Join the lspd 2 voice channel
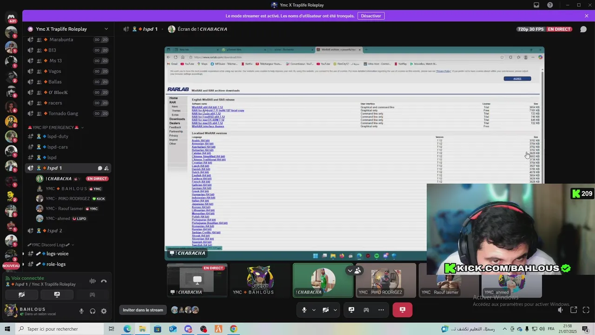Screen dimensions: 595x335 click(68, 231)
